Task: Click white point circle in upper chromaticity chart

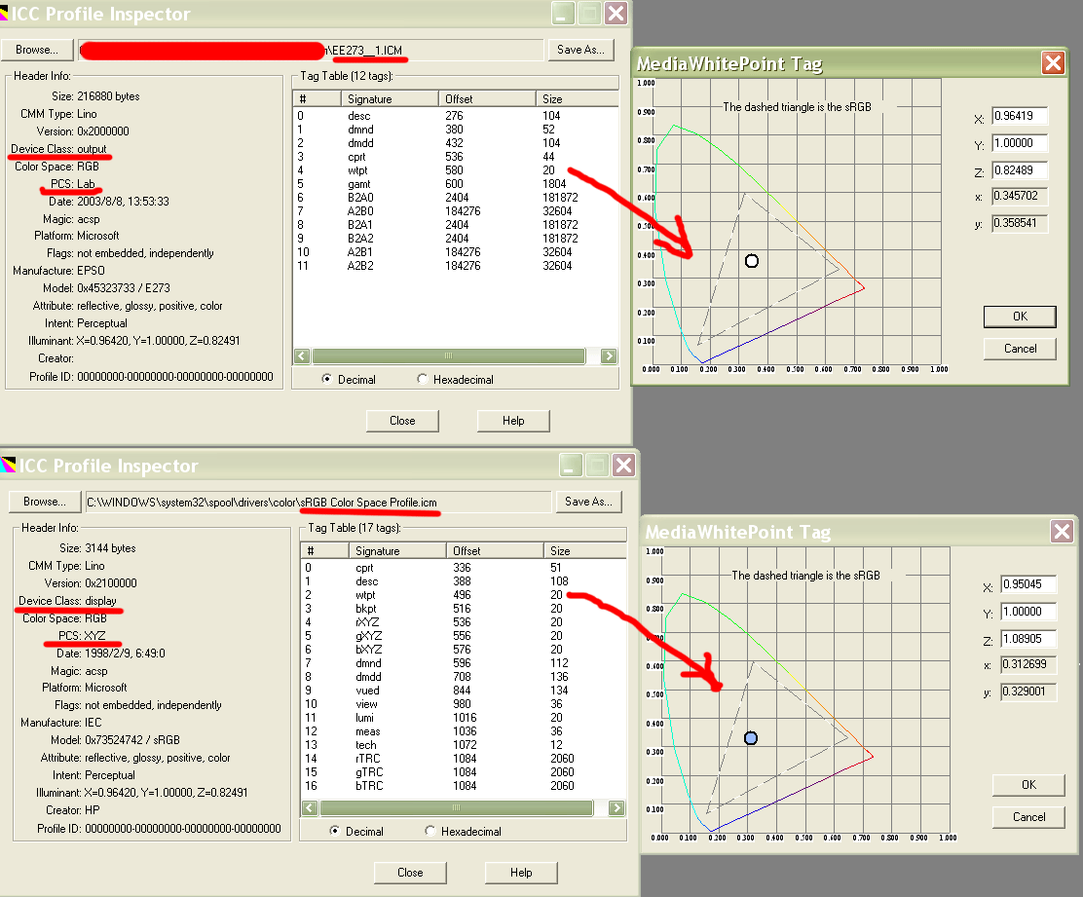Action: 752,261
